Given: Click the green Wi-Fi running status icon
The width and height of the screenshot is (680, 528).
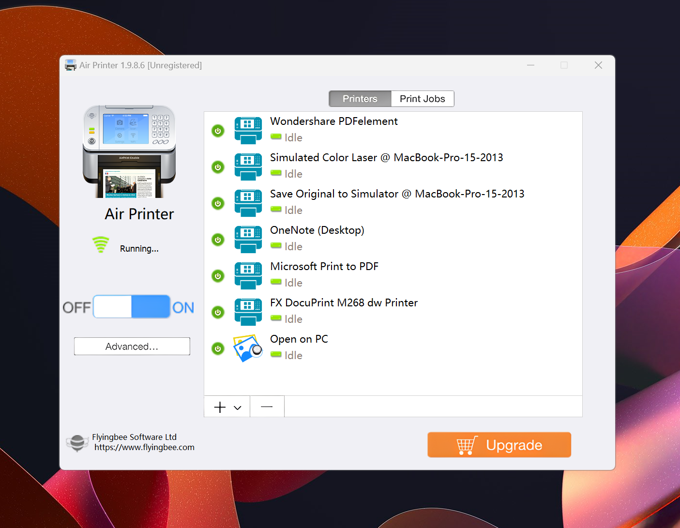Looking at the screenshot, I should (101, 244).
